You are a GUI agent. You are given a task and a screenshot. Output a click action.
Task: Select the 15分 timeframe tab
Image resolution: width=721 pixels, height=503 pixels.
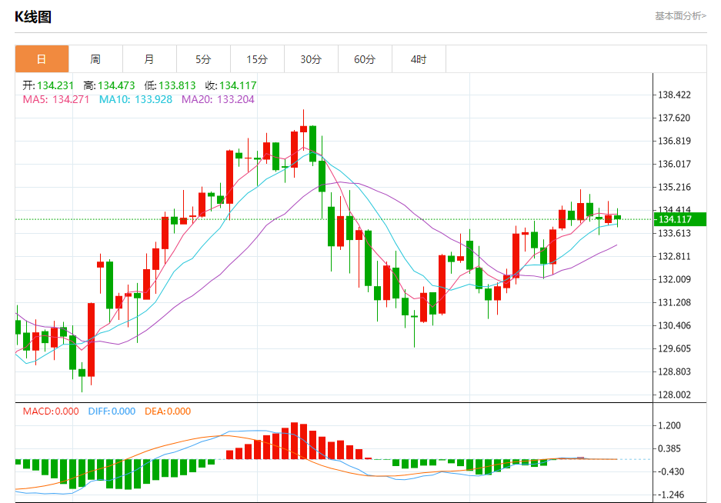coord(257,59)
